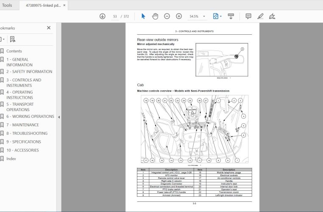This screenshot has width=323, height=212.
Task: Collapse the bookmarks pane with side arrow
Action: (58, 117)
